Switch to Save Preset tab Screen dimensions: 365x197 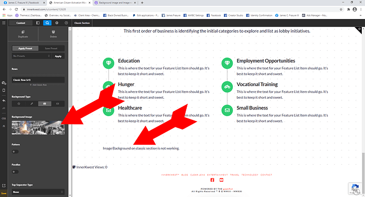51,48
